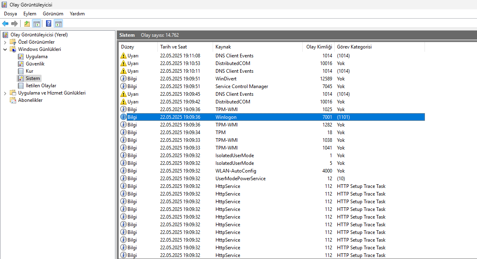Select IsolatedUserMode event with ID 1
The image size is (477, 259).
[272, 156]
